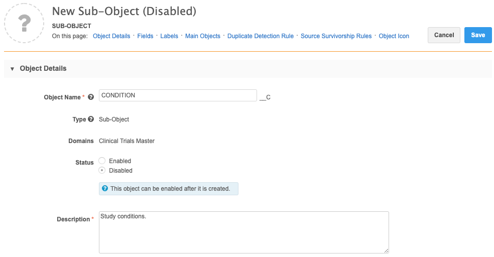Go to Source Survivorship Rules link

[336, 36]
